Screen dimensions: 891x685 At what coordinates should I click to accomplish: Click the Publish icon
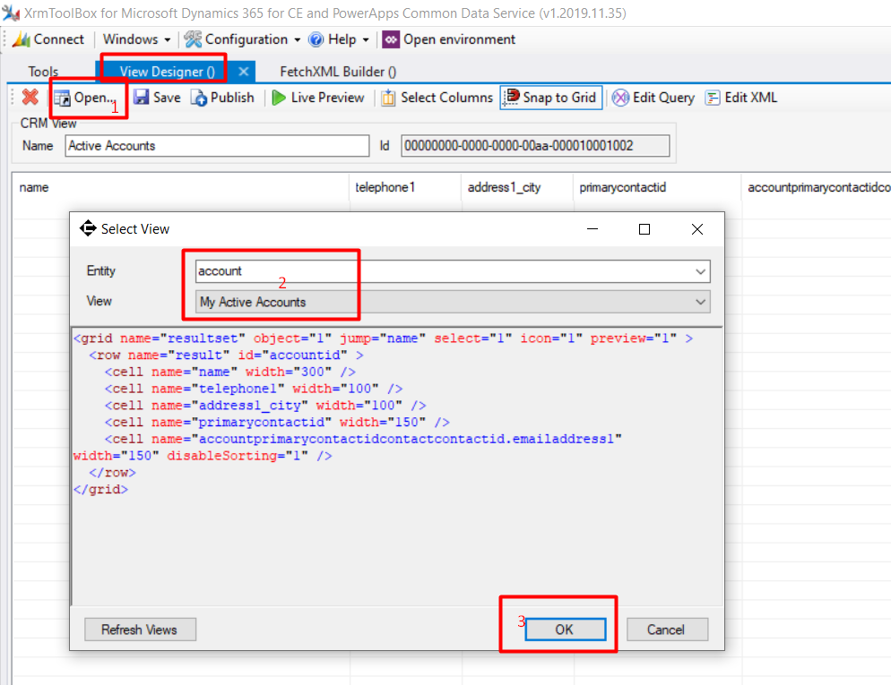199,98
